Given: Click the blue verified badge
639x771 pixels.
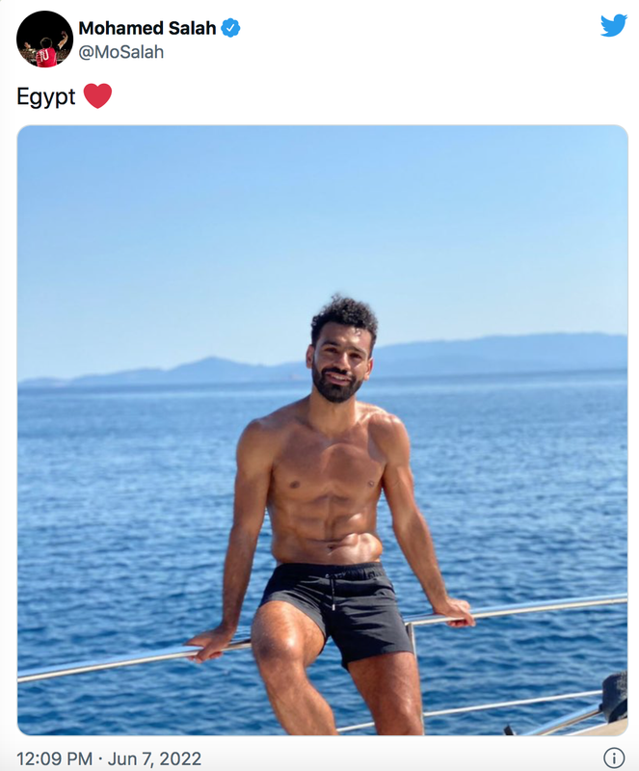Looking at the screenshot, I should (230, 28).
